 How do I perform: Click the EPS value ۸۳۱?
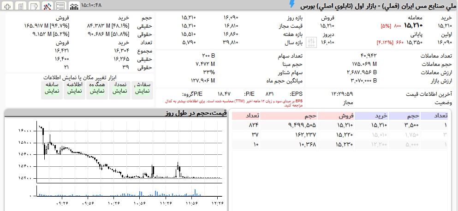point(269,94)
